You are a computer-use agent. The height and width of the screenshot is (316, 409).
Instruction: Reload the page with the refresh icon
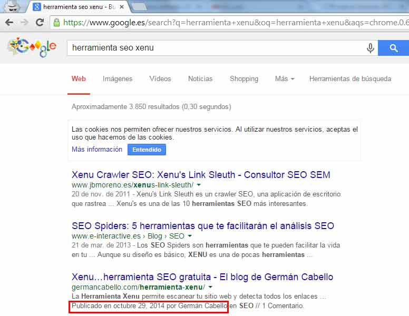40,23
